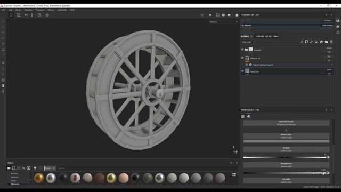341x192 pixels.
Task: Select the Clone stamp tool
Action: (3, 50)
